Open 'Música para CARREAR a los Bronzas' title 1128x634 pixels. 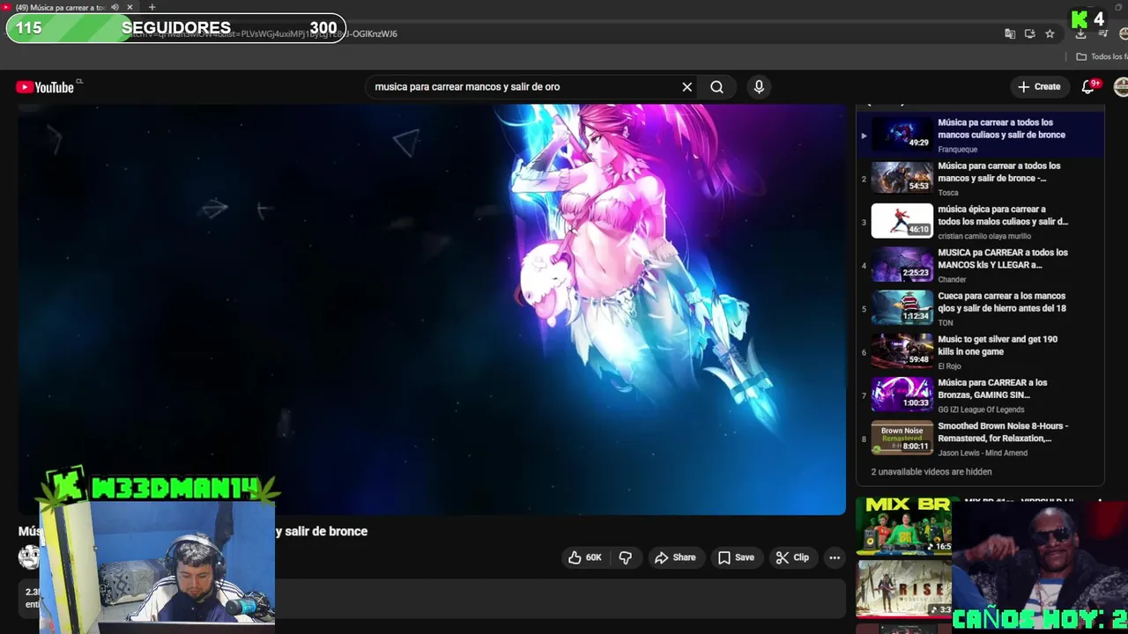(x=992, y=388)
